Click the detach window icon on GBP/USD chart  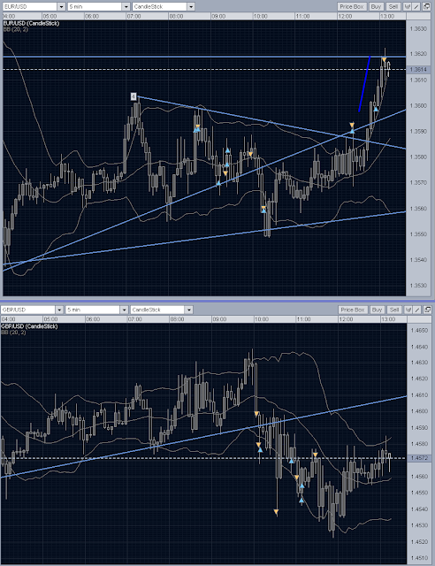(x=427, y=310)
